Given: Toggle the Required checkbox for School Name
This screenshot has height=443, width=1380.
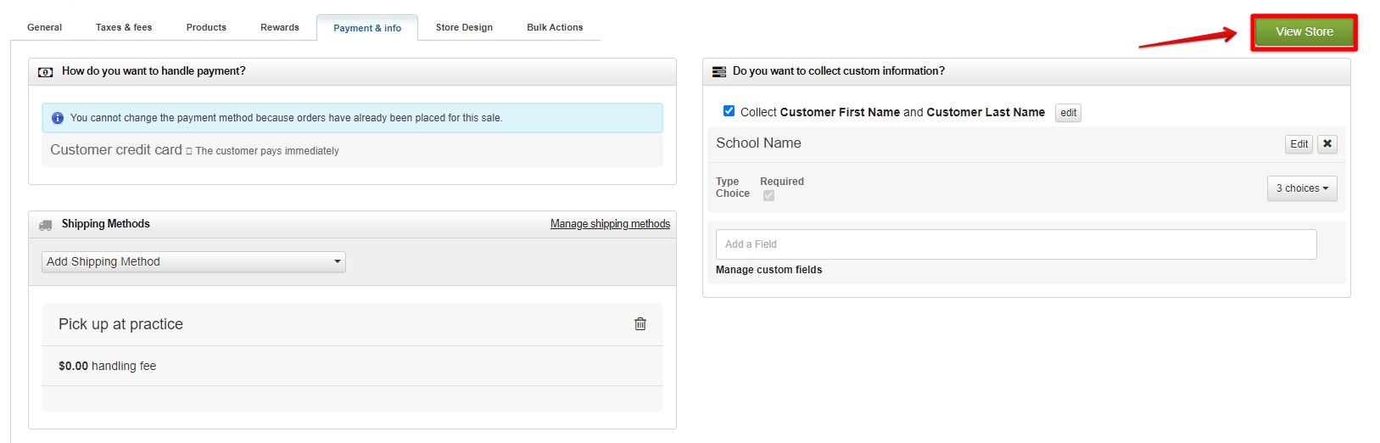Looking at the screenshot, I should [x=768, y=195].
